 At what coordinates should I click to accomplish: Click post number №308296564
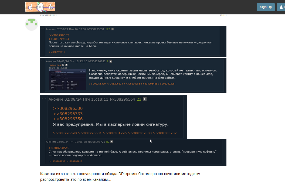tap(123, 99)
